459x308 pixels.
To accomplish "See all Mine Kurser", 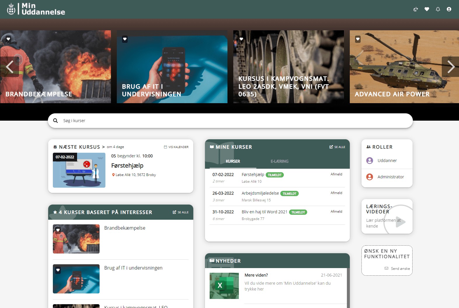I will (337, 147).
